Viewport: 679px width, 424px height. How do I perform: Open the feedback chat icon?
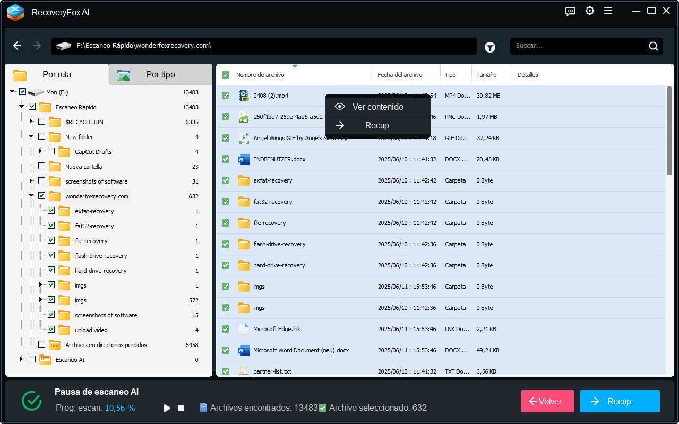coord(570,11)
